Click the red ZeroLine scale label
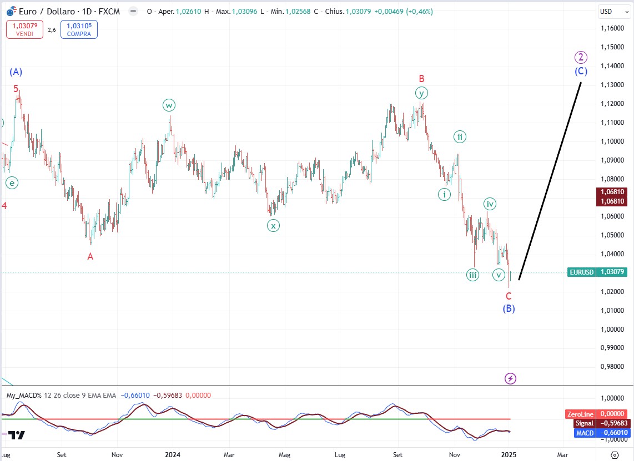This screenshot has width=634, height=461. [580, 414]
